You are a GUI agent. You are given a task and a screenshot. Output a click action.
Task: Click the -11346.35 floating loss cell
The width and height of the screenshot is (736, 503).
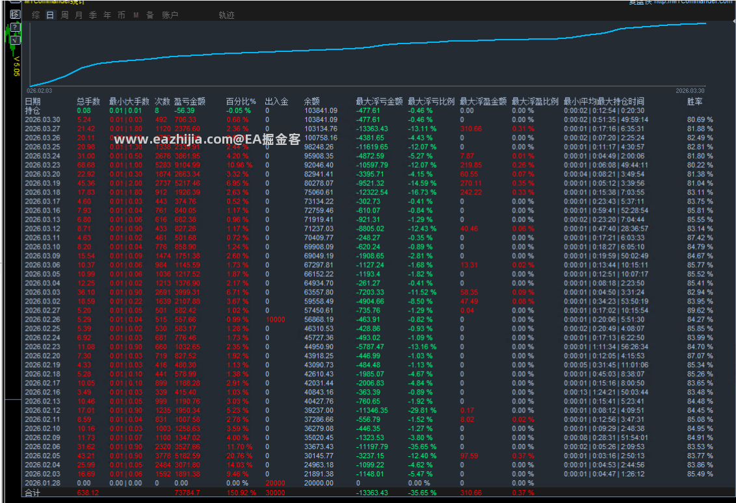point(372,411)
